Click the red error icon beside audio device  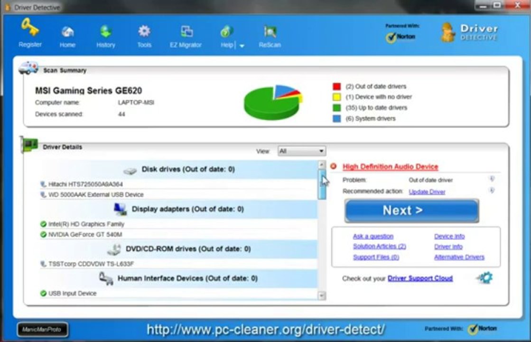coord(334,166)
